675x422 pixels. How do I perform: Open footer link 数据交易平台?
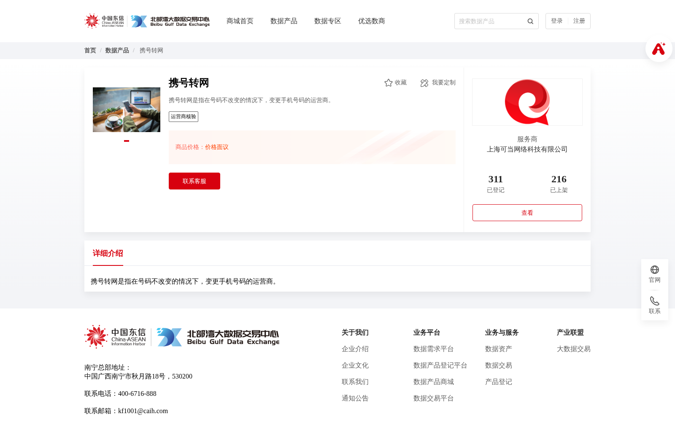coord(434,398)
